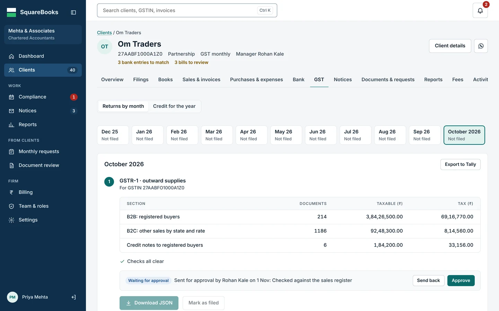Select the Sep 26 return period
The width and height of the screenshot is (499, 311).
coord(425,135)
